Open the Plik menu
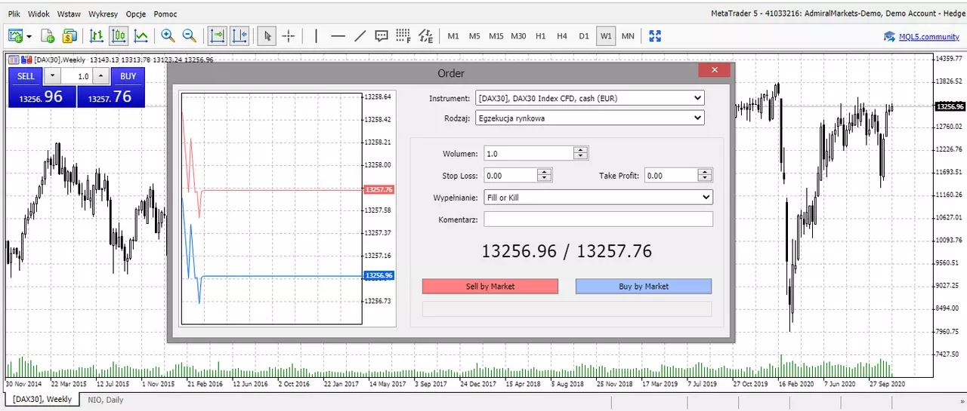Image resolution: width=967 pixels, height=411 pixels. [x=14, y=14]
